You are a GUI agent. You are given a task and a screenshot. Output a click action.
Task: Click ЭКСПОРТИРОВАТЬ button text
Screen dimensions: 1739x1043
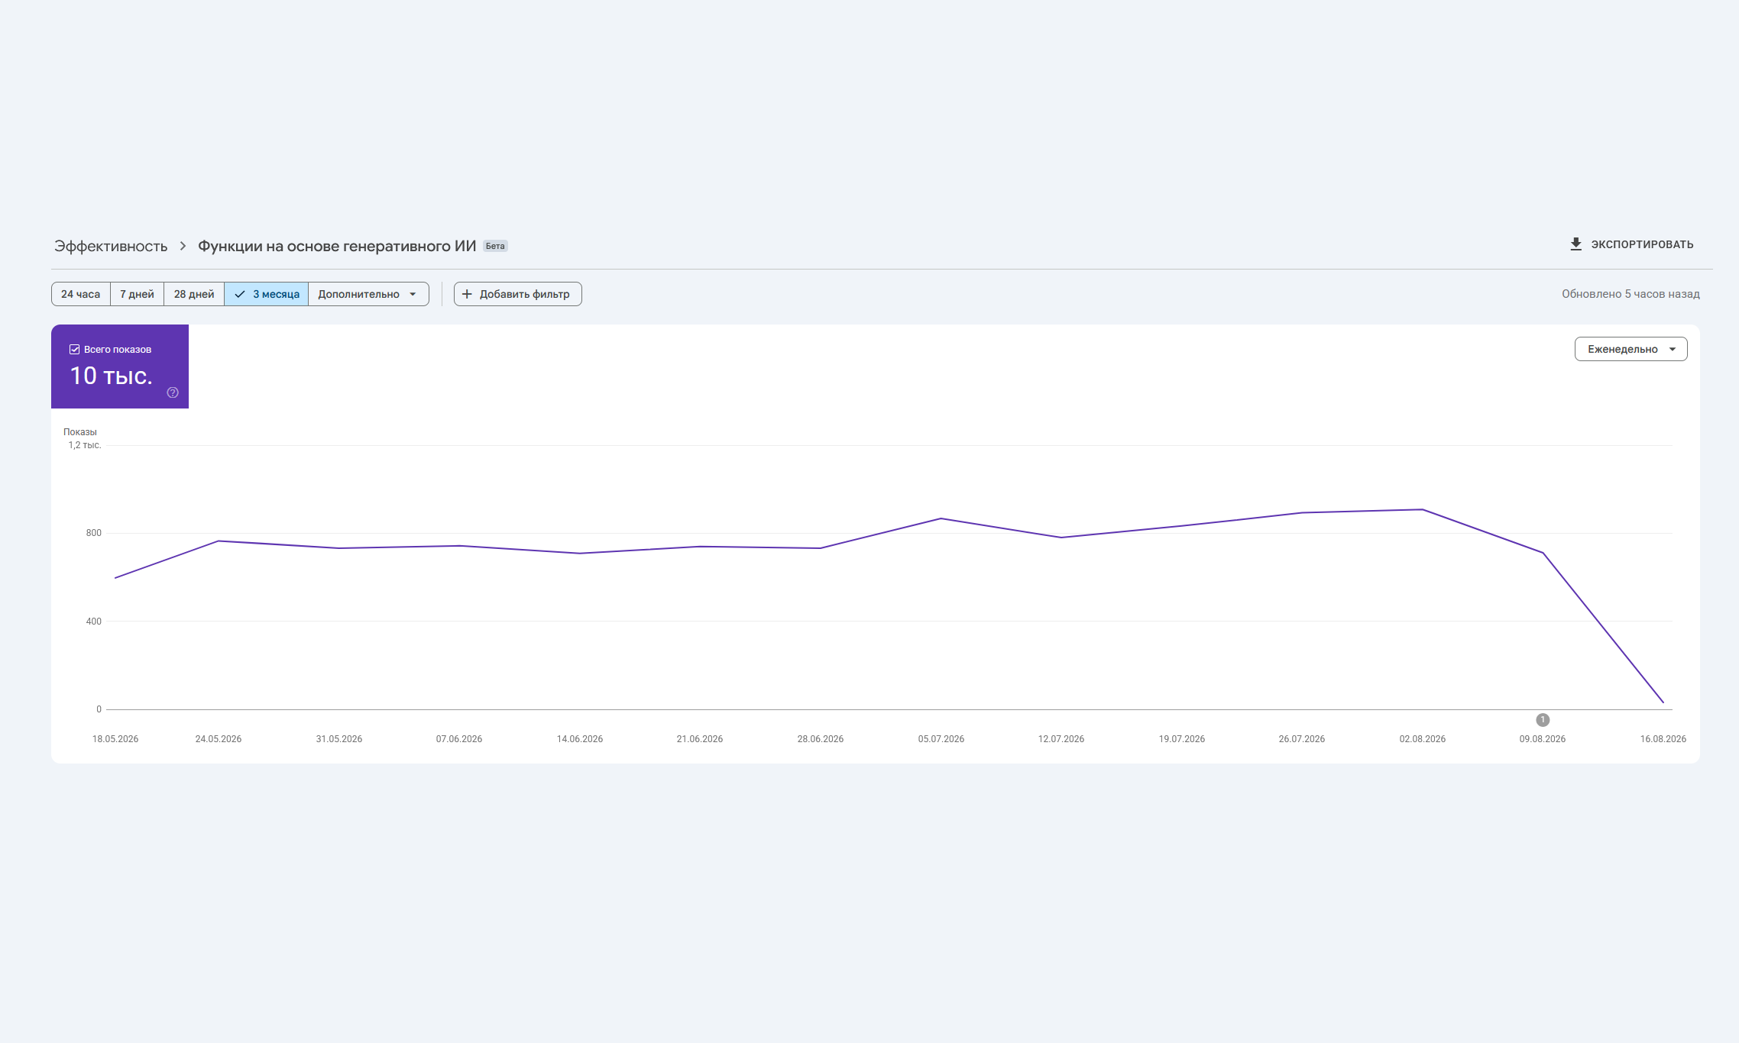[x=1642, y=244]
